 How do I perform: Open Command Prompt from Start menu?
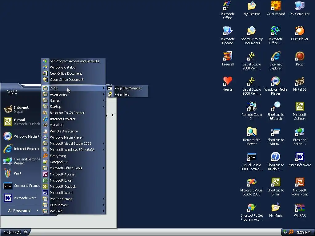[22, 186]
